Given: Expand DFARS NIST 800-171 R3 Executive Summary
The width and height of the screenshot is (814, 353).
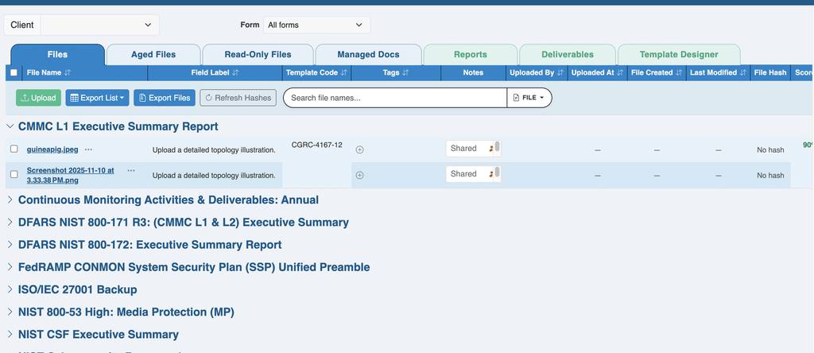Looking at the screenshot, I should 10,222.
